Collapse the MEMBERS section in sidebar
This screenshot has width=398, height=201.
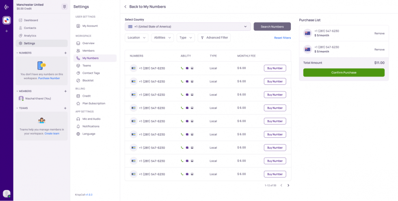17,91
